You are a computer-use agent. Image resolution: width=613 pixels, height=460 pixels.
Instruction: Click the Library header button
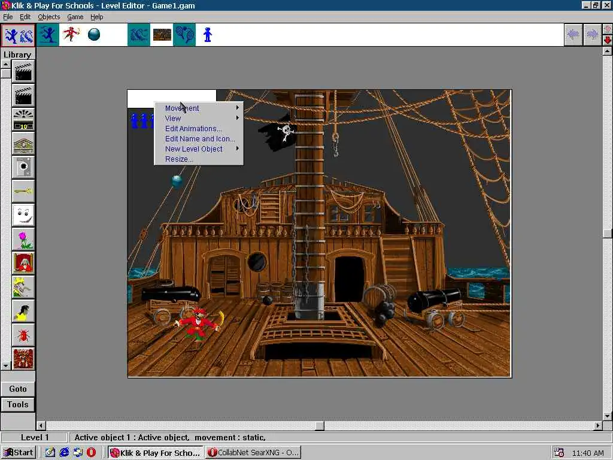[x=18, y=55]
